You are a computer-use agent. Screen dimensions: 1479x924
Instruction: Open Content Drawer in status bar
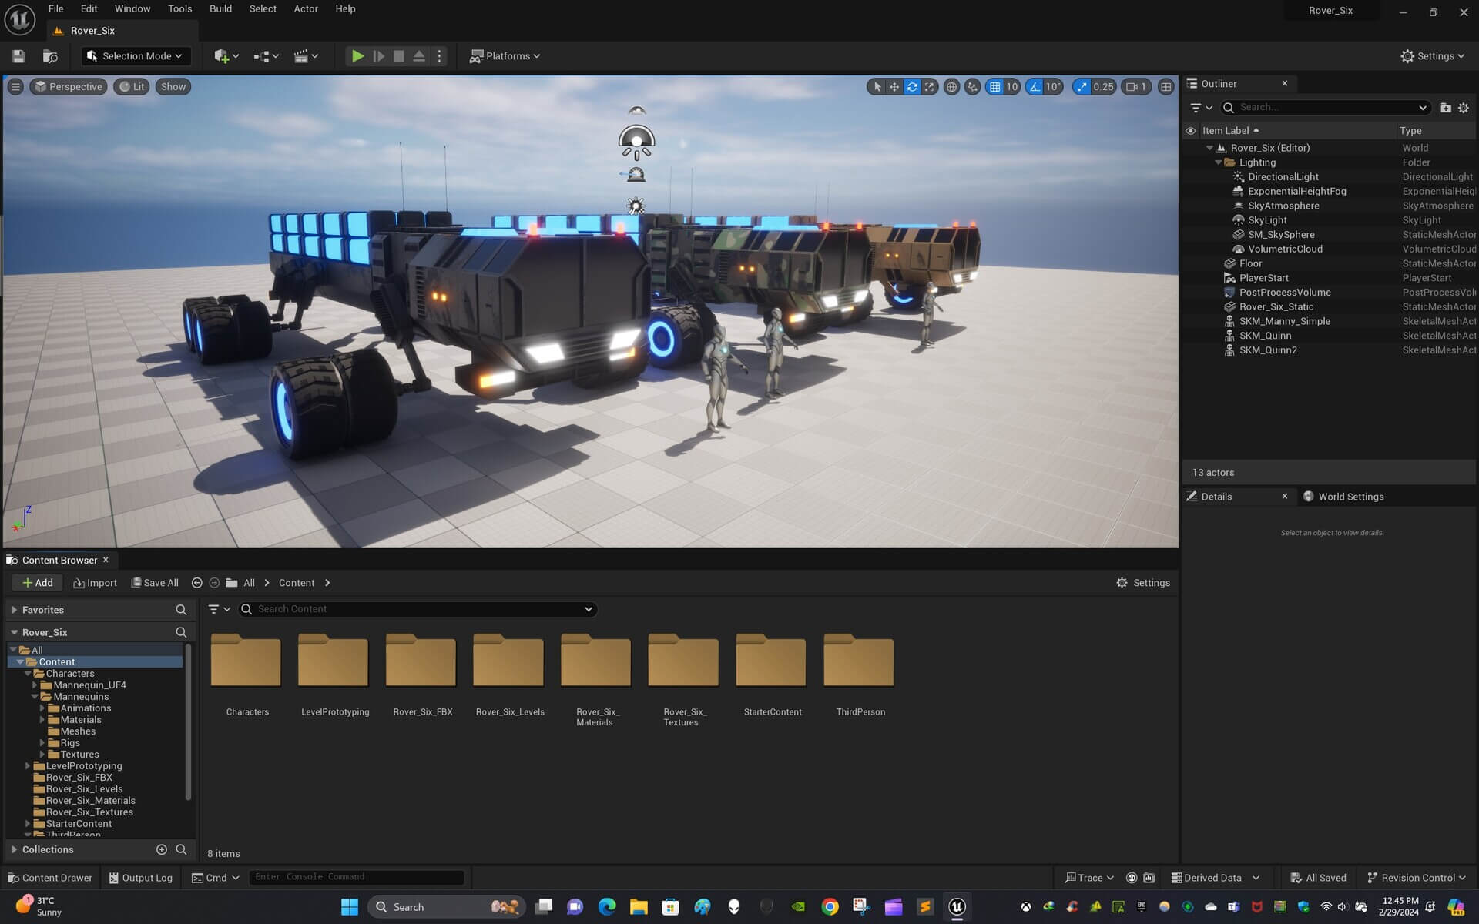click(50, 878)
